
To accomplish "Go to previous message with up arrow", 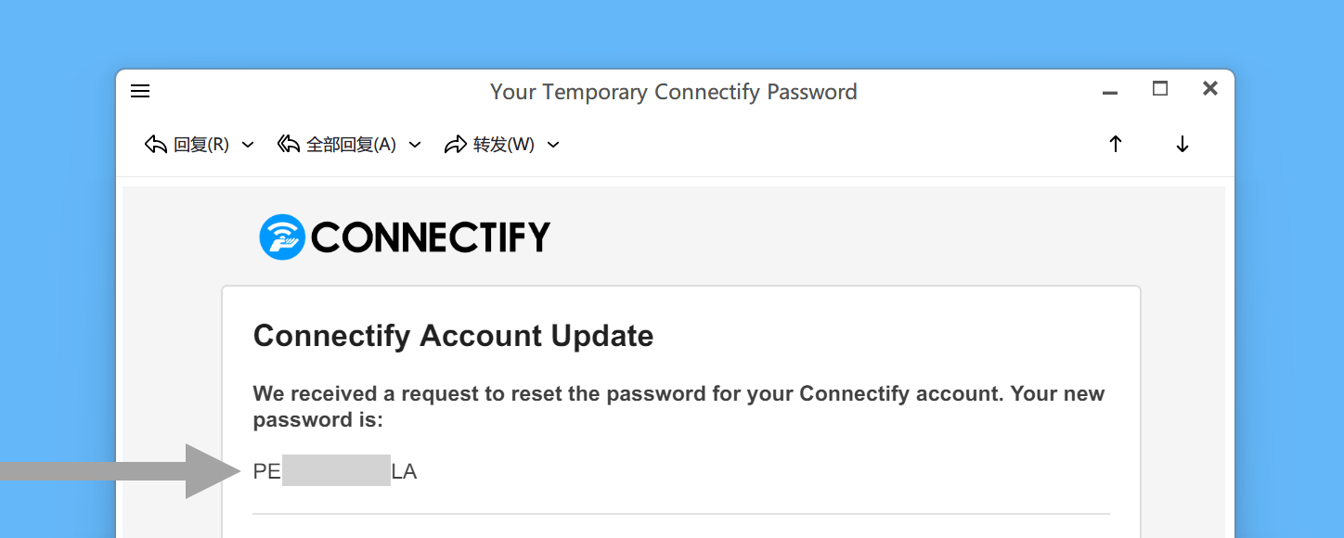I will (1116, 144).
